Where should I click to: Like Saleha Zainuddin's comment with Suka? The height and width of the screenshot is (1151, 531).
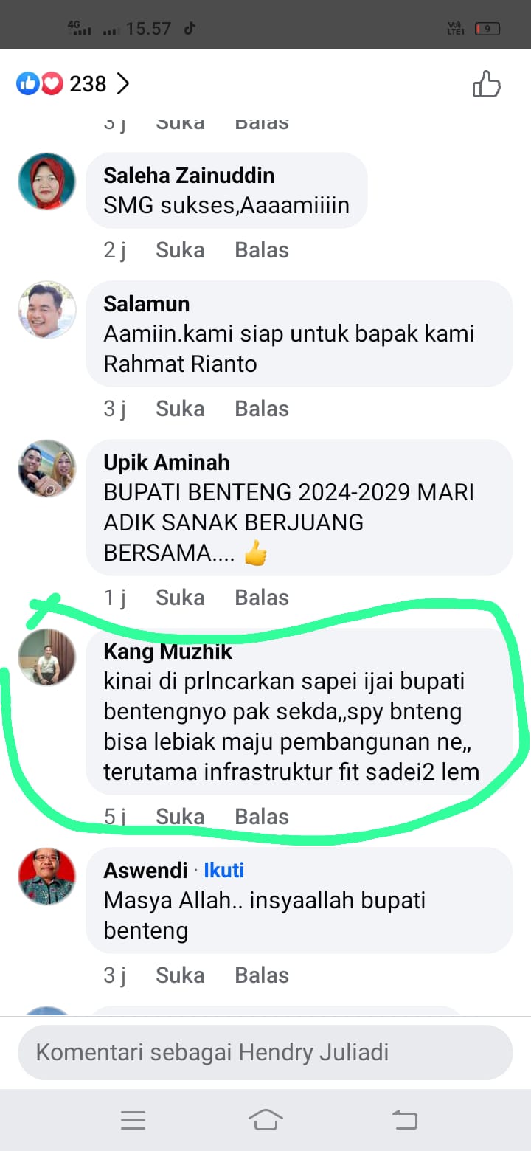coord(180,250)
